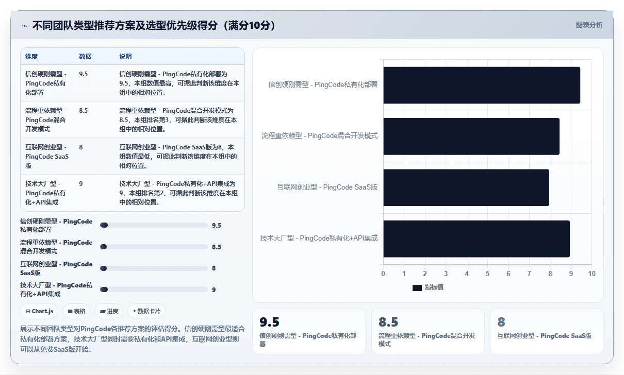The image size is (624, 375).
Task: Click the progress bar for 流程重依赖型
Action: click(x=154, y=247)
